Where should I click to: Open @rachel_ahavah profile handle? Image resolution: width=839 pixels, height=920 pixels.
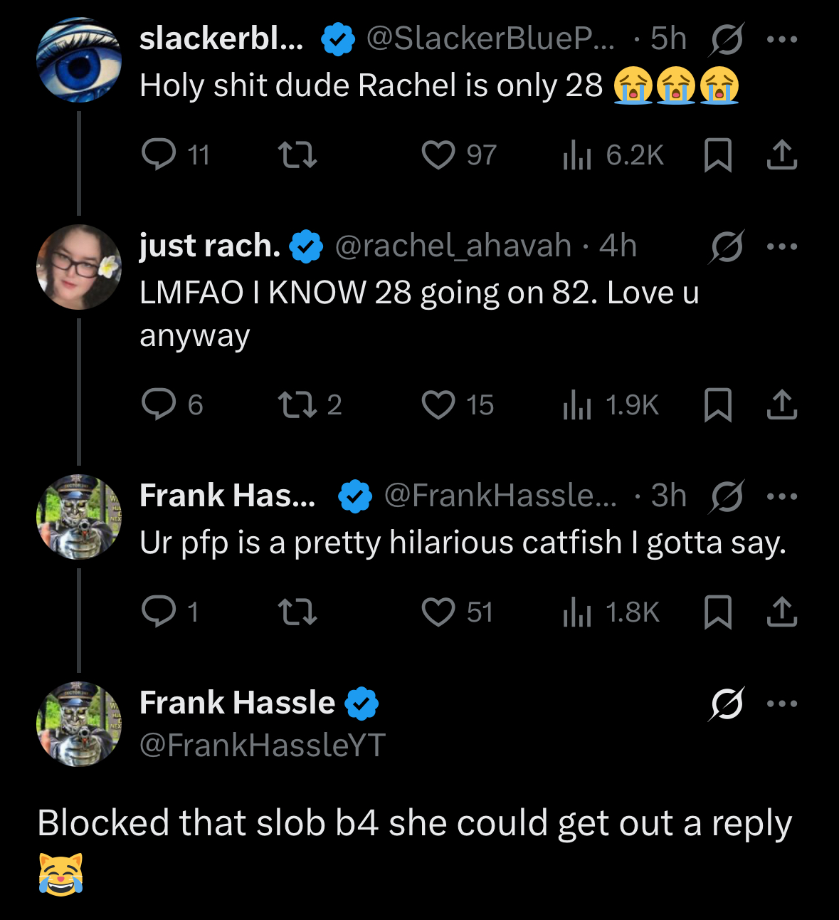[x=453, y=246]
